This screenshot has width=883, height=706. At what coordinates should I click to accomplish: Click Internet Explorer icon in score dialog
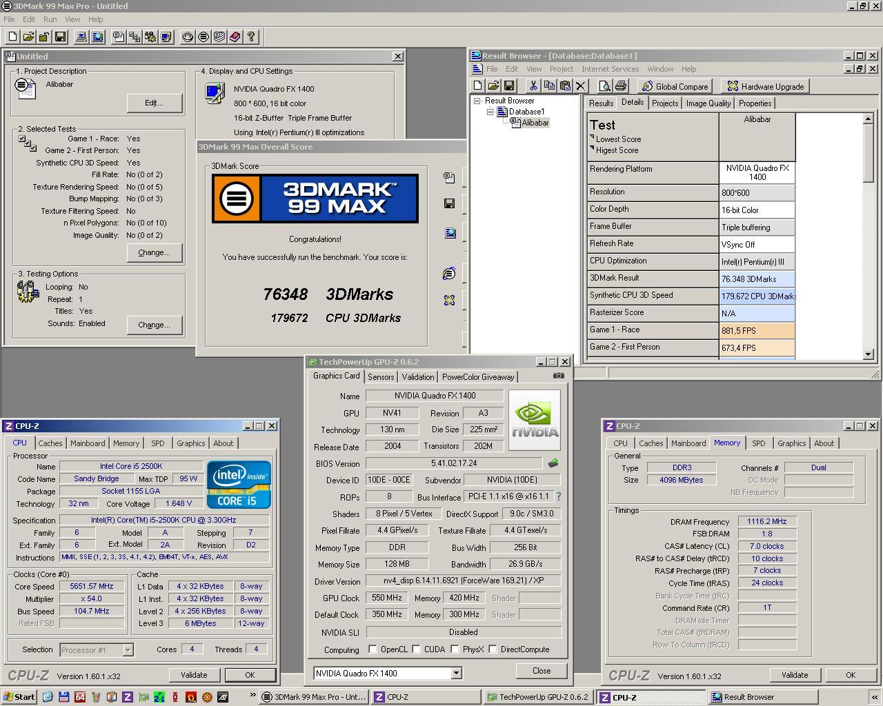449,274
